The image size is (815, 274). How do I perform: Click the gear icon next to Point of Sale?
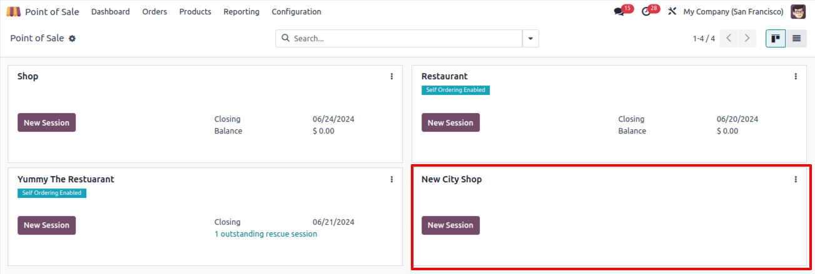pos(72,39)
